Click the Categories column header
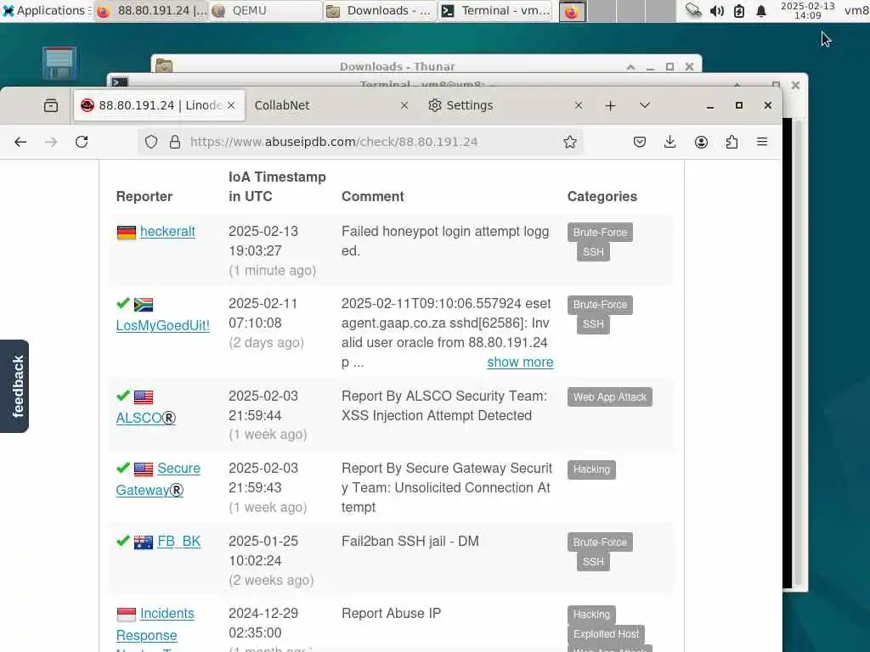Screen dimensions: 870x652 [602, 196]
